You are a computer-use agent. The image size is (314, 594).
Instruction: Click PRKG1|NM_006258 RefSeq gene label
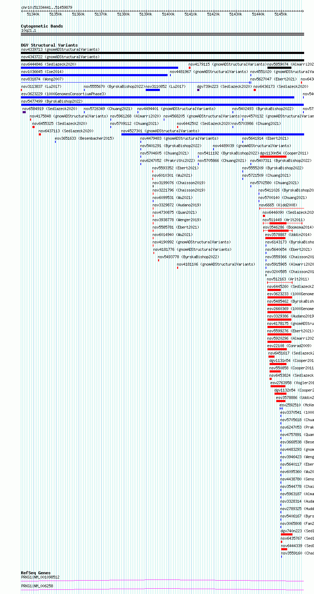click(x=37, y=586)
